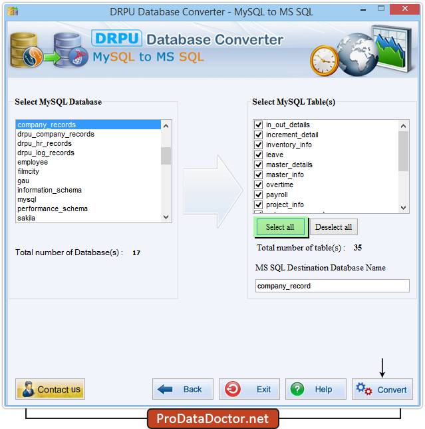Image resolution: width=425 pixels, height=429 pixels.
Task: Uncheck the master_info table checkbox
Action: [258, 175]
